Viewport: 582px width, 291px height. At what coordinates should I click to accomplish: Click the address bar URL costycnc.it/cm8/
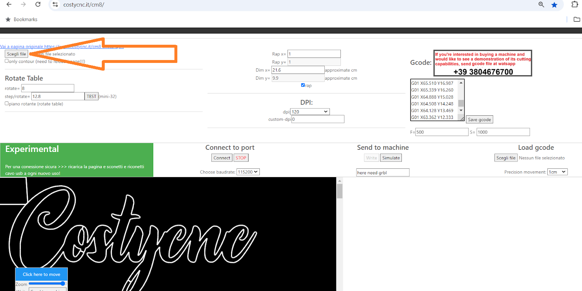click(84, 5)
